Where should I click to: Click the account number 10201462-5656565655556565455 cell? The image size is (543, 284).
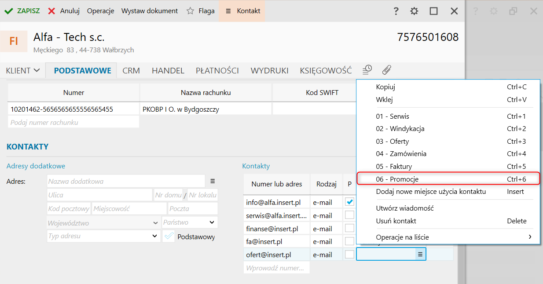pos(73,109)
